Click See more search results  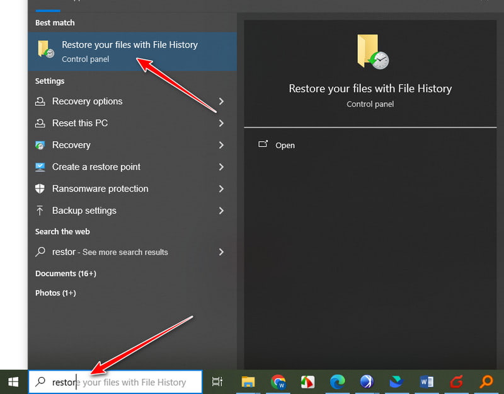click(111, 252)
